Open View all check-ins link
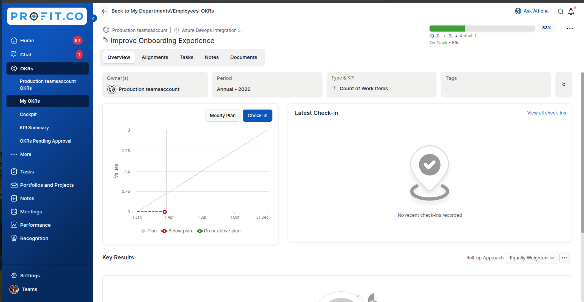This screenshot has height=302, width=584. coord(547,113)
